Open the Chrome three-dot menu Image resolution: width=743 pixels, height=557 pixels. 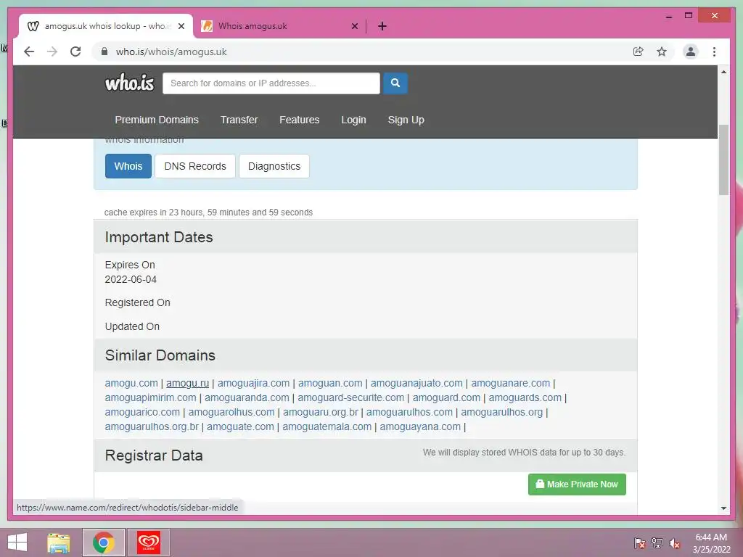coord(714,51)
